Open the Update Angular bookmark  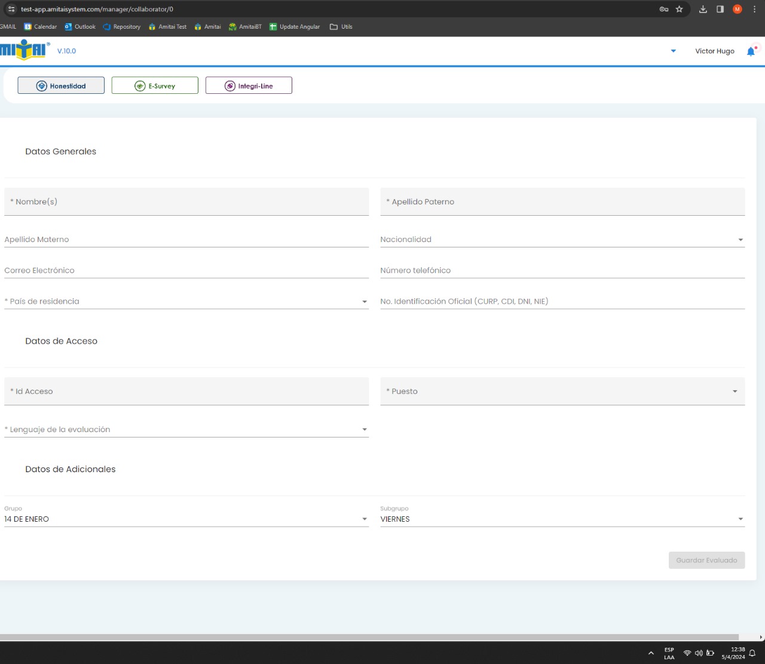(295, 27)
